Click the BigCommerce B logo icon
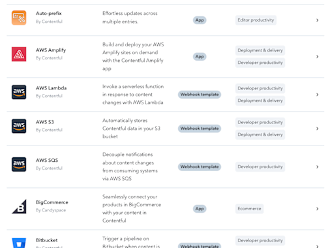Screen dimensions: 326x248 click(19, 206)
